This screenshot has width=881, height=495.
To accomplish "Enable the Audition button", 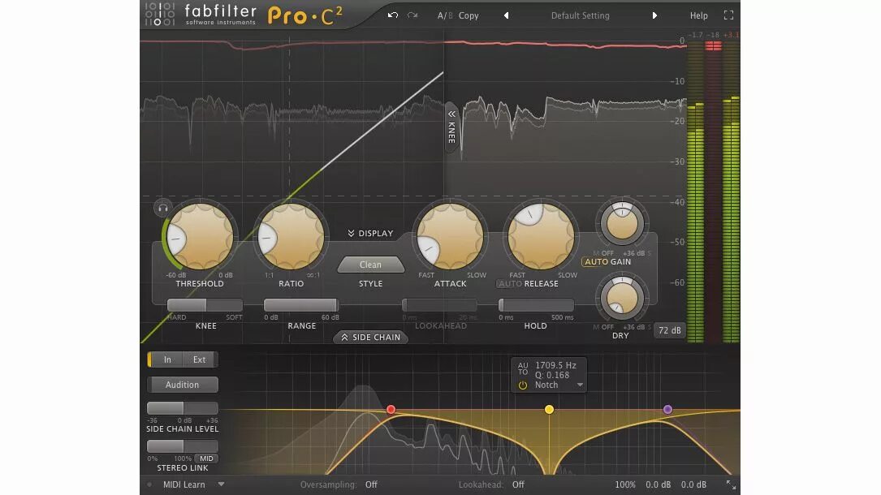I will coord(182,385).
